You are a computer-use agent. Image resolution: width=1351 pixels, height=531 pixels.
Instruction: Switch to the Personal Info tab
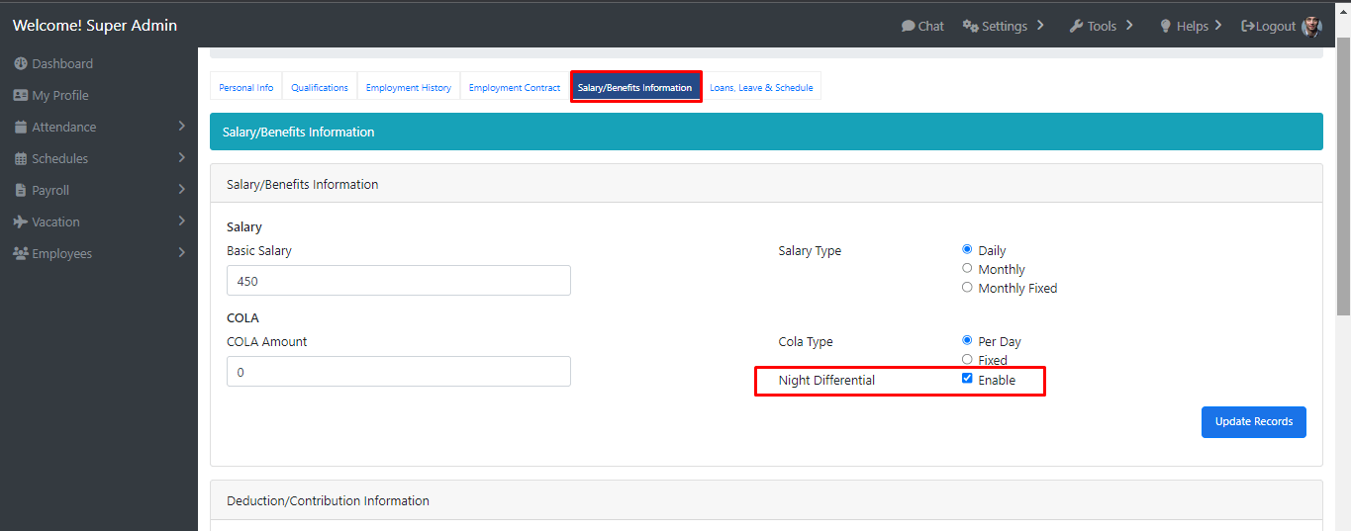pos(245,87)
